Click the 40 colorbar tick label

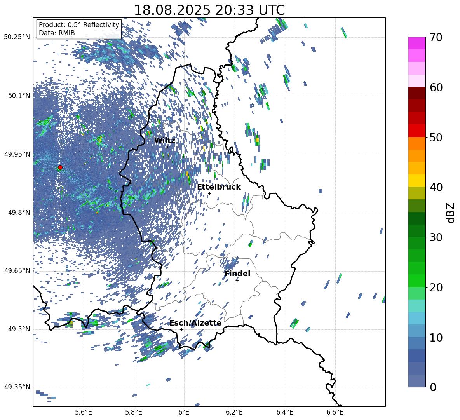436,187
